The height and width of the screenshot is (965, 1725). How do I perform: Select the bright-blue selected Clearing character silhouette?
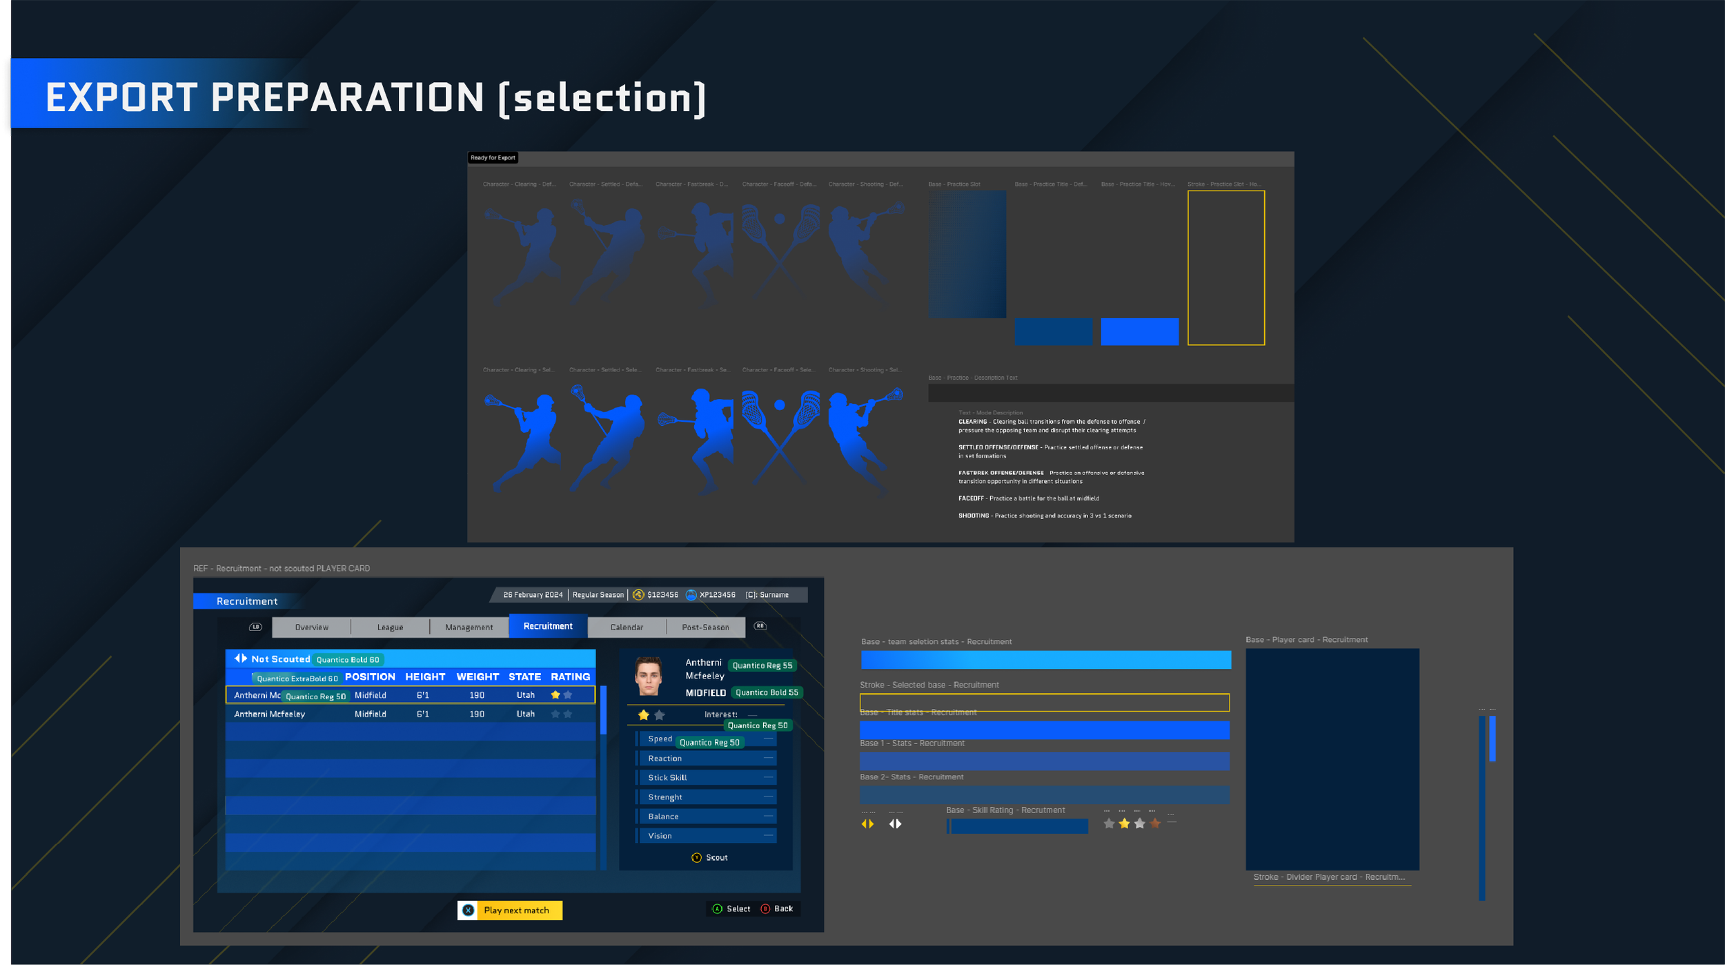pyautogui.click(x=522, y=442)
